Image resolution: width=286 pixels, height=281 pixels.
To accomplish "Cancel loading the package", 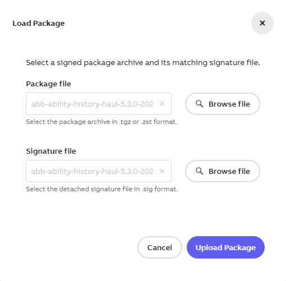I will point(160,247).
